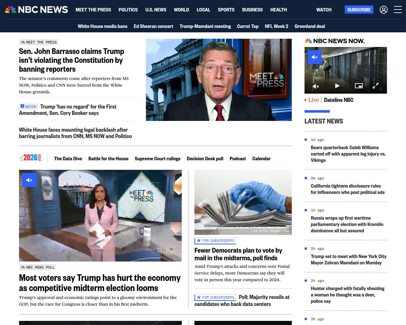Open the 2026 election section logo
This screenshot has width=406, height=325.
[x=30, y=158]
